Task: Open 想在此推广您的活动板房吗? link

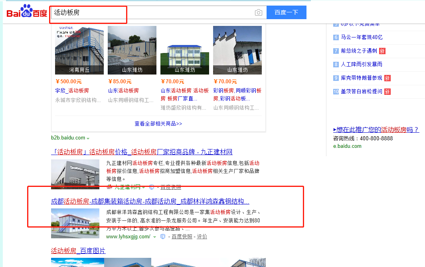Action: tap(376, 130)
